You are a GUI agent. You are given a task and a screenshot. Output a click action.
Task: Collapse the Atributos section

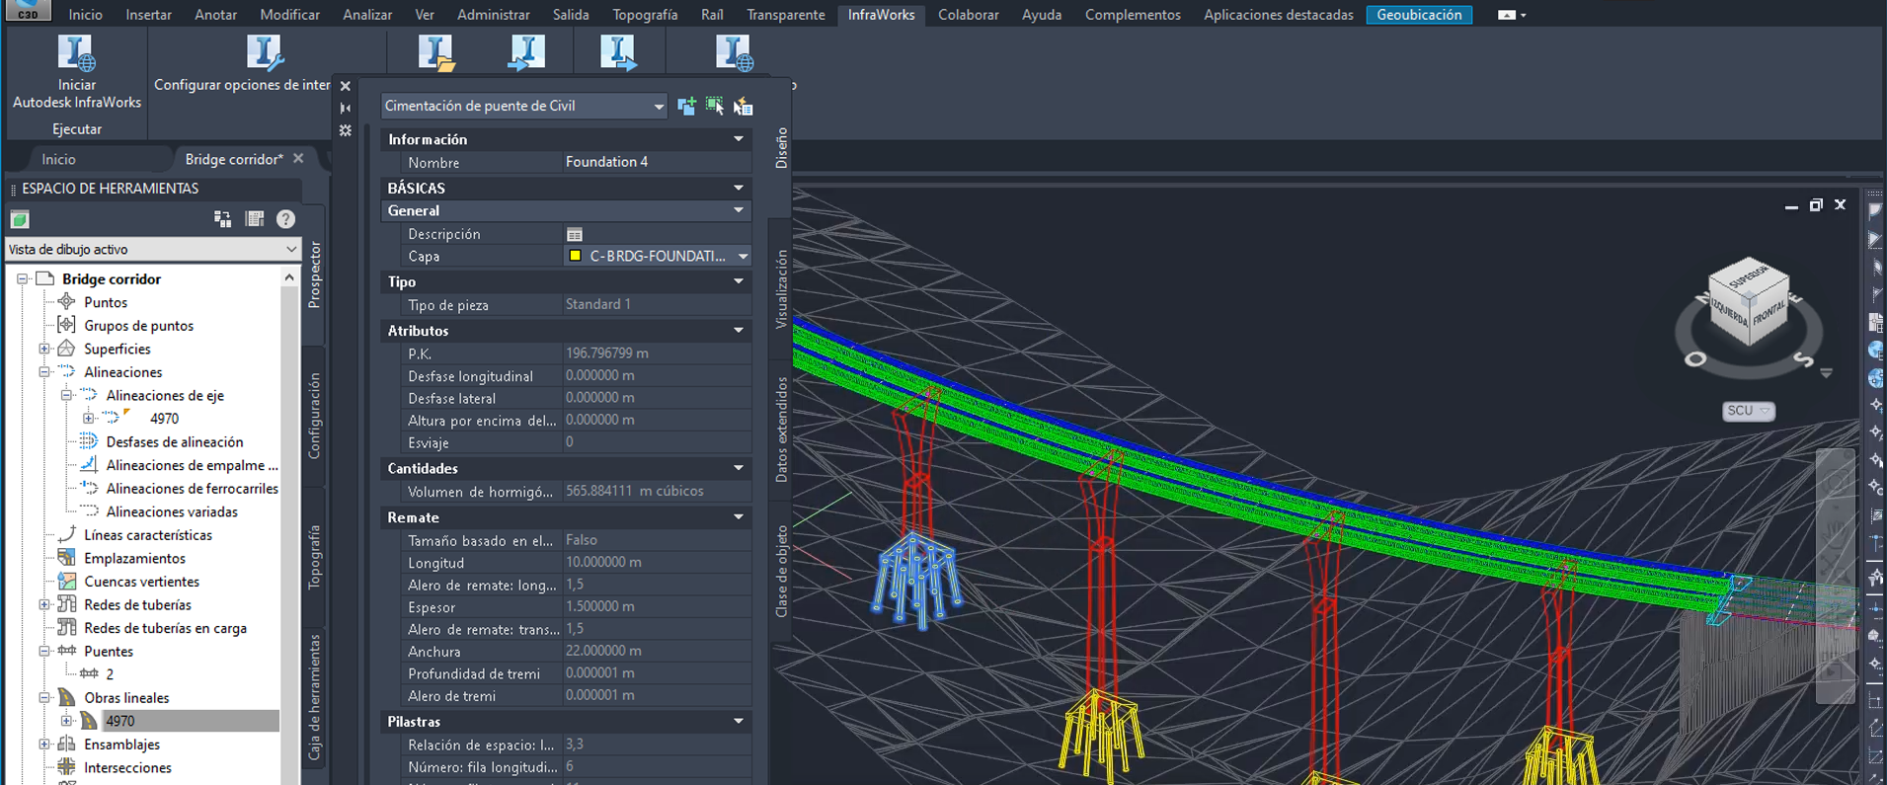point(738,331)
